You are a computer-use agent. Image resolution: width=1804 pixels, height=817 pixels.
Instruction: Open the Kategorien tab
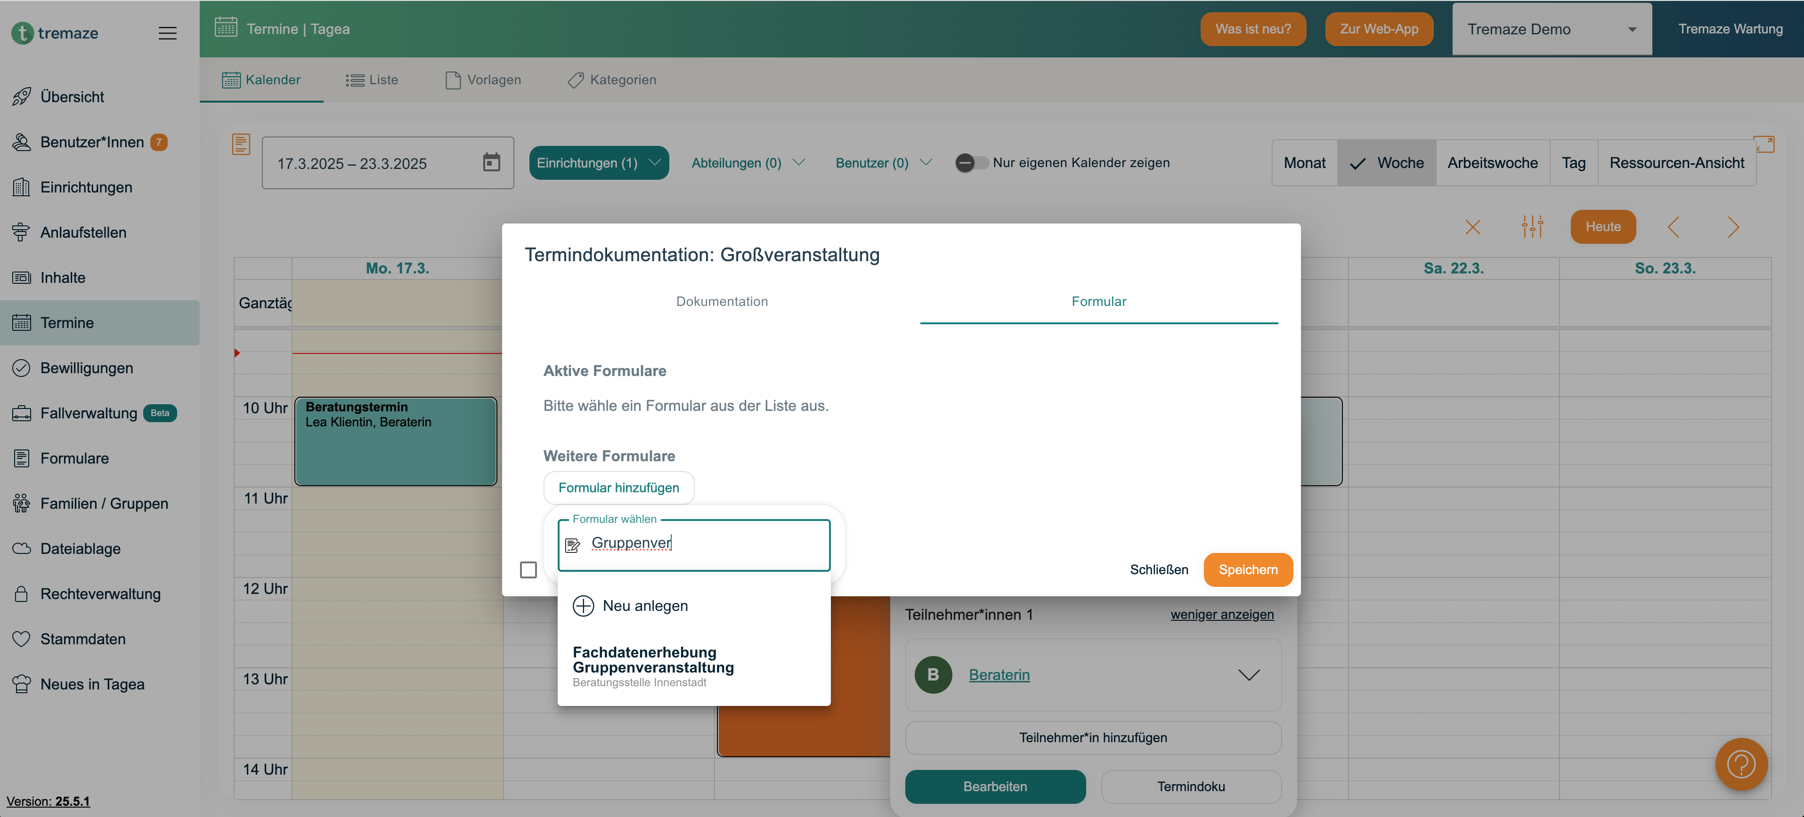click(x=612, y=80)
